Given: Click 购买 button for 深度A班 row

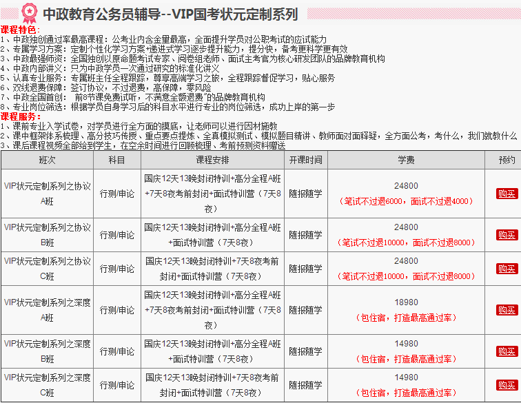Looking at the screenshot, I should click(x=507, y=310).
